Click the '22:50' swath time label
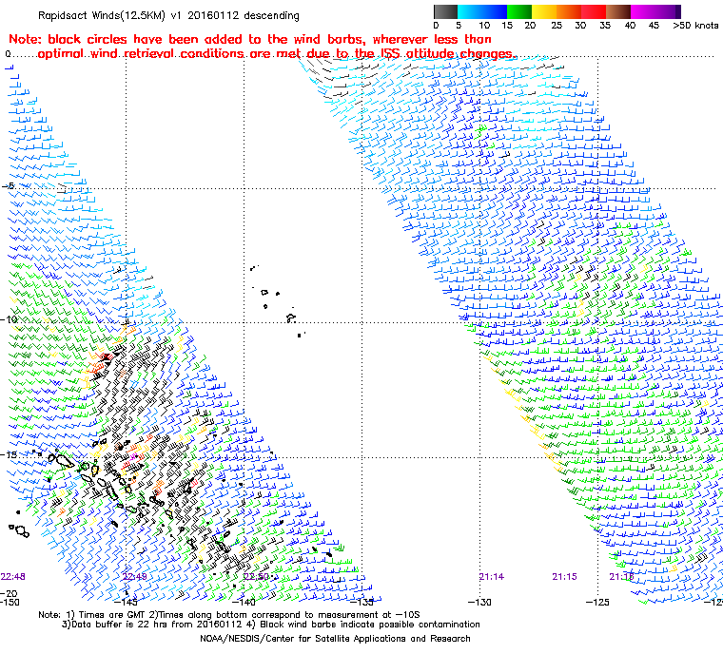This screenshot has width=723, height=654. click(x=256, y=577)
